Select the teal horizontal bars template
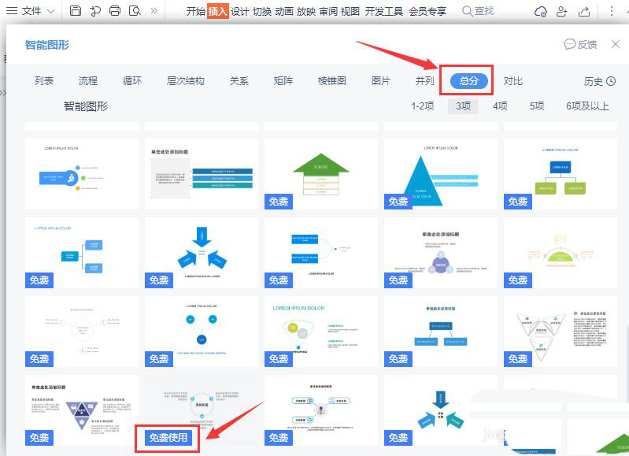Screen dimensions: 629x456 (x=202, y=174)
